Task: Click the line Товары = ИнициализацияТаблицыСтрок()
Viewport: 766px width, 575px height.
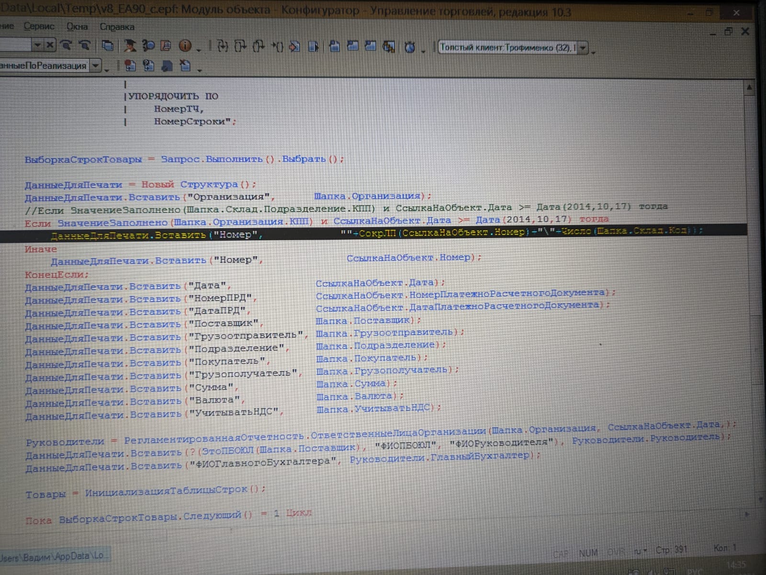Action: pos(145,492)
